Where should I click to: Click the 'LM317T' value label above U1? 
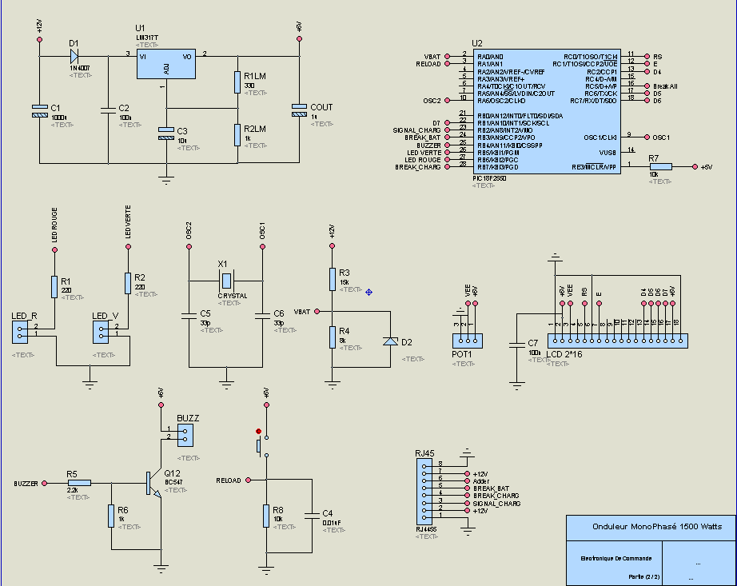tap(147, 38)
